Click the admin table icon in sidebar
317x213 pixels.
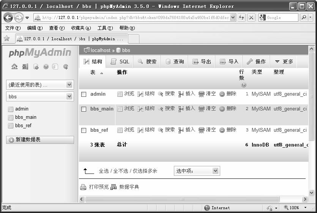(11, 109)
